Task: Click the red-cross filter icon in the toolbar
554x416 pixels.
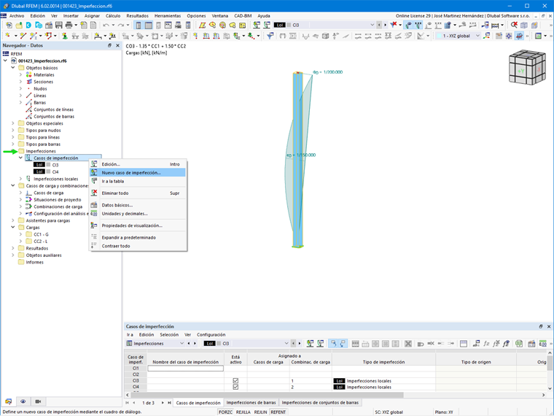Action: tap(393, 25)
